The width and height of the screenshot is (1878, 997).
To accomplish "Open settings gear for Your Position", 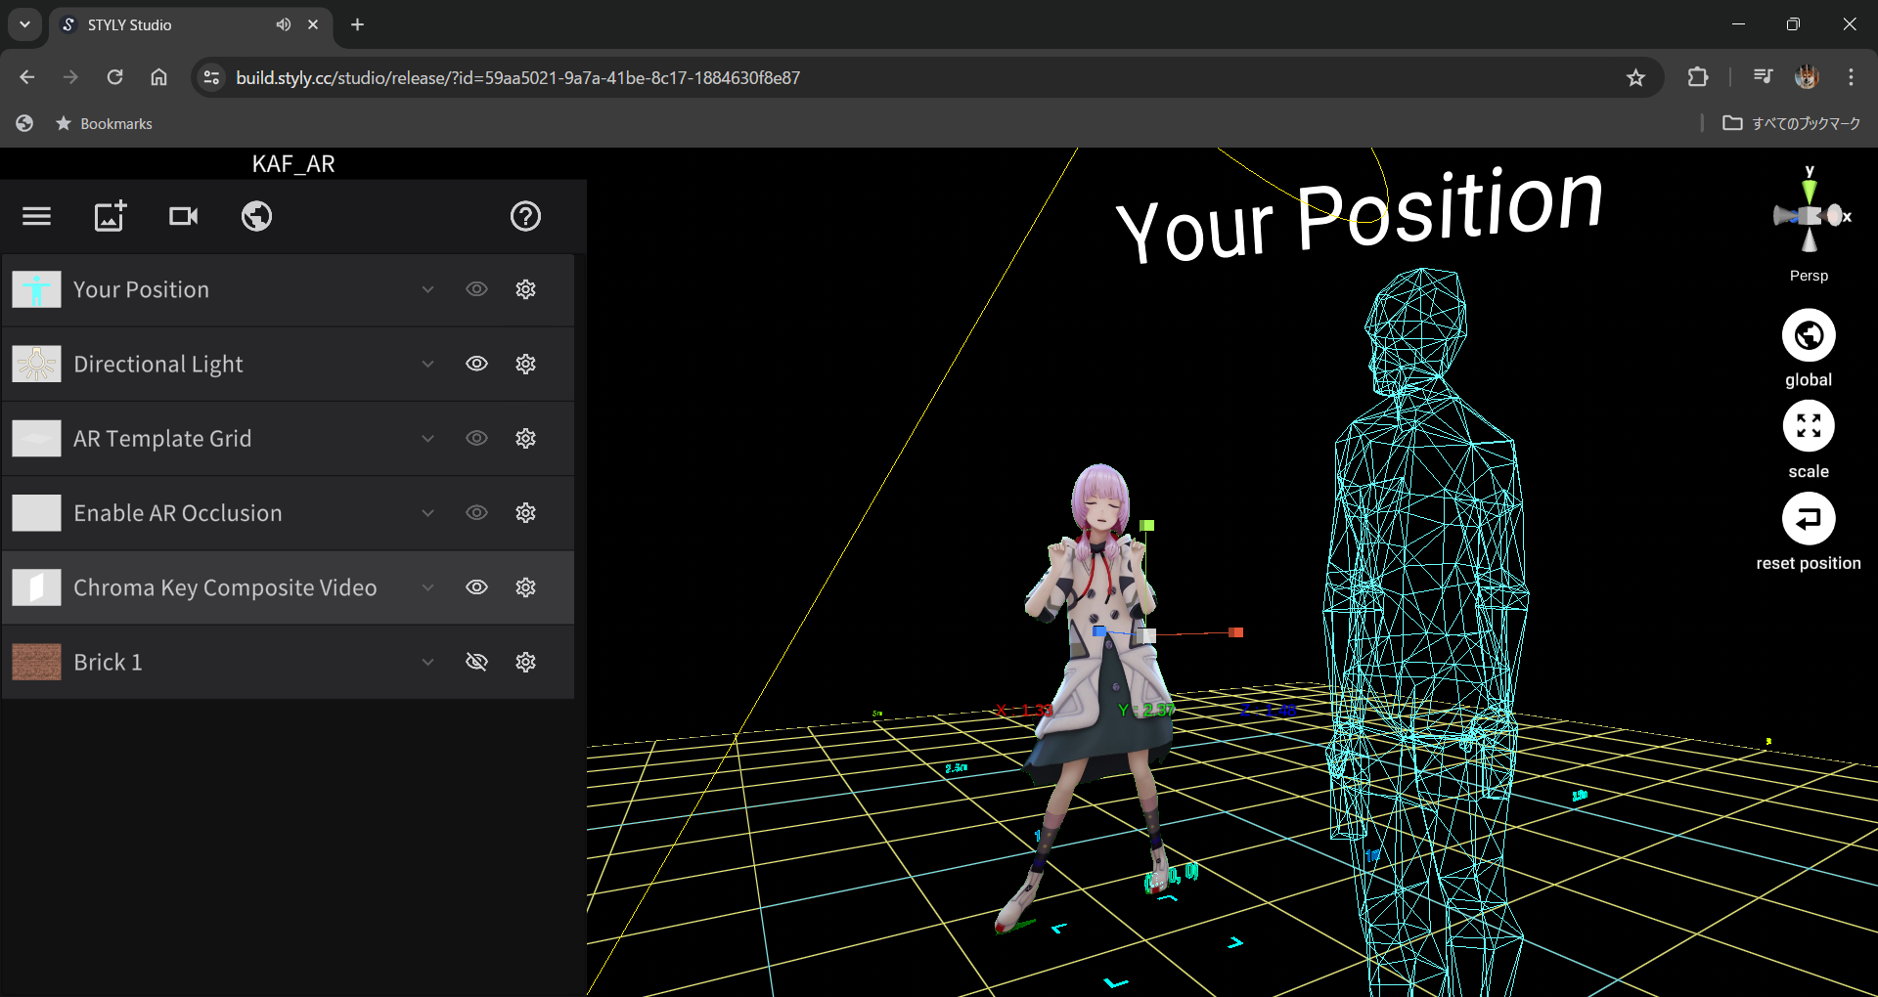I will pos(525,289).
